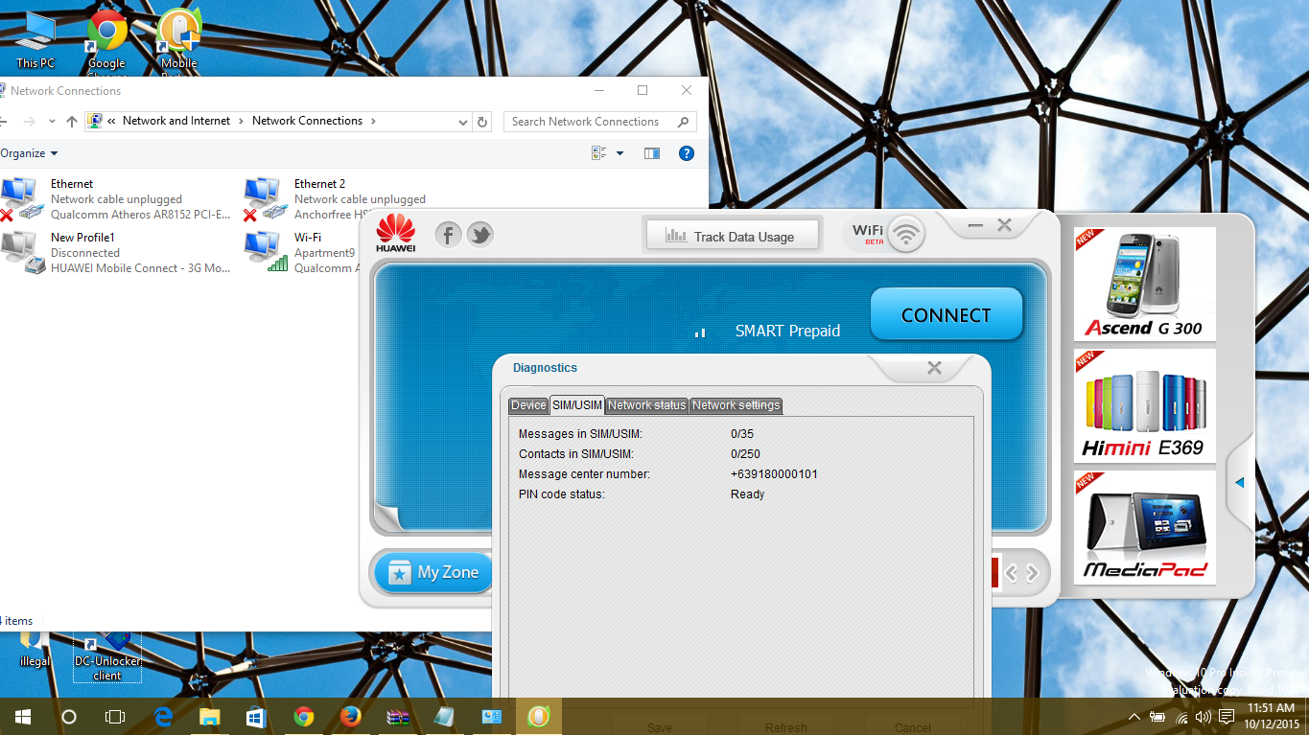Click the PIN code status Ready value
Image resolution: width=1309 pixels, height=735 pixels.
point(747,494)
